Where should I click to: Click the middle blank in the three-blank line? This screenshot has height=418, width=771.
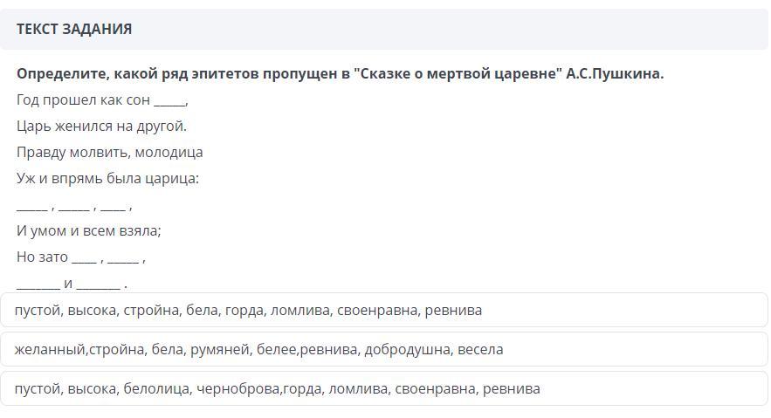pos(73,208)
